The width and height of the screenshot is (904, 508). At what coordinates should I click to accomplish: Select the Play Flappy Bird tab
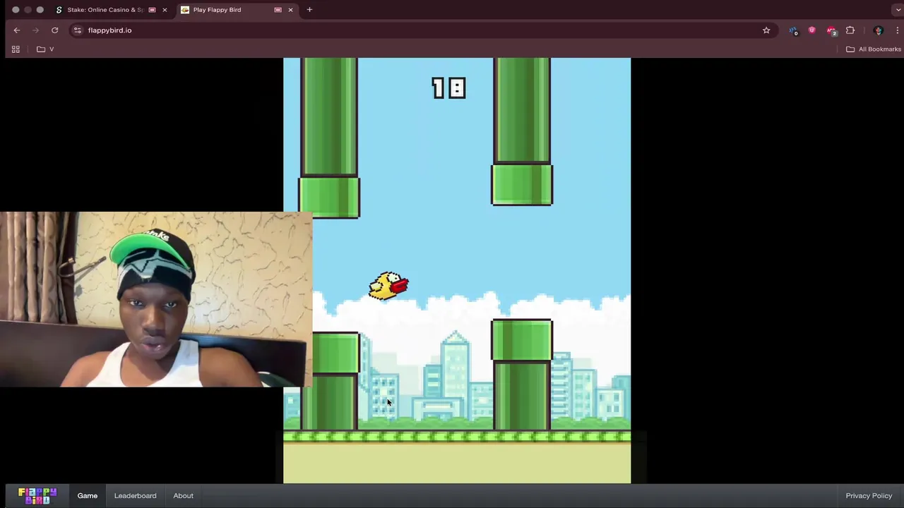[x=217, y=10]
